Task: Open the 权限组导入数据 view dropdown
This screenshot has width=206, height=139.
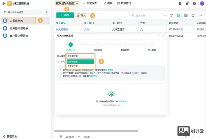Action: click(67, 3)
